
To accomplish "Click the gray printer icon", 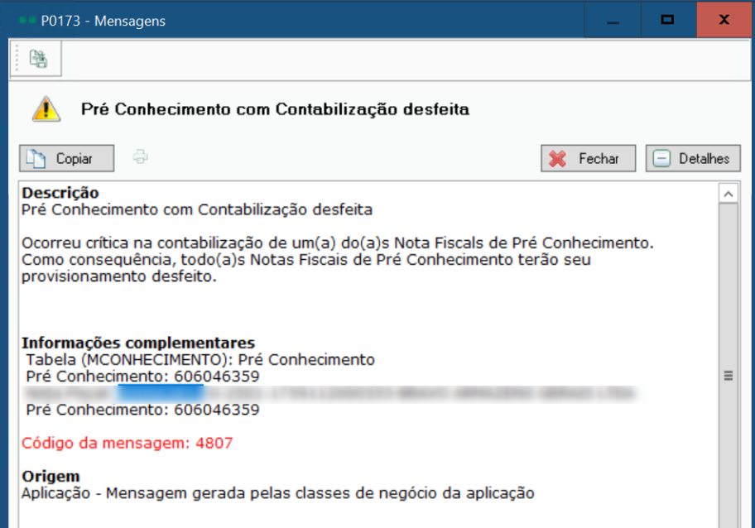I will (x=140, y=157).
